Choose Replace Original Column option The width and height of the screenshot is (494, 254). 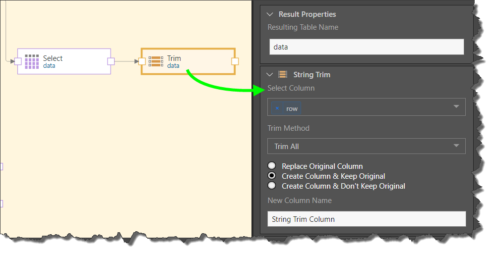click(272, 166)
